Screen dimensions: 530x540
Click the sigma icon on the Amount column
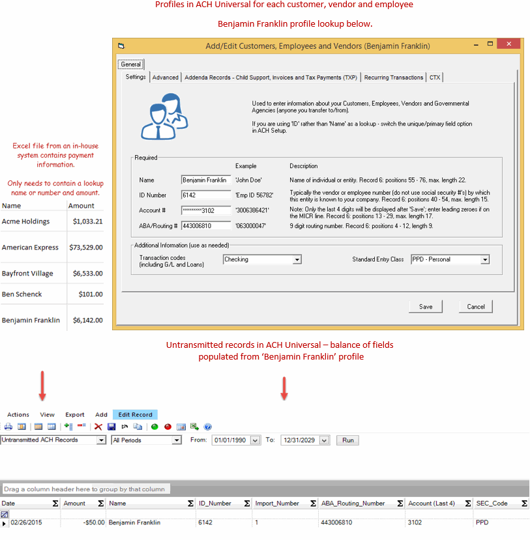(100, 504)
